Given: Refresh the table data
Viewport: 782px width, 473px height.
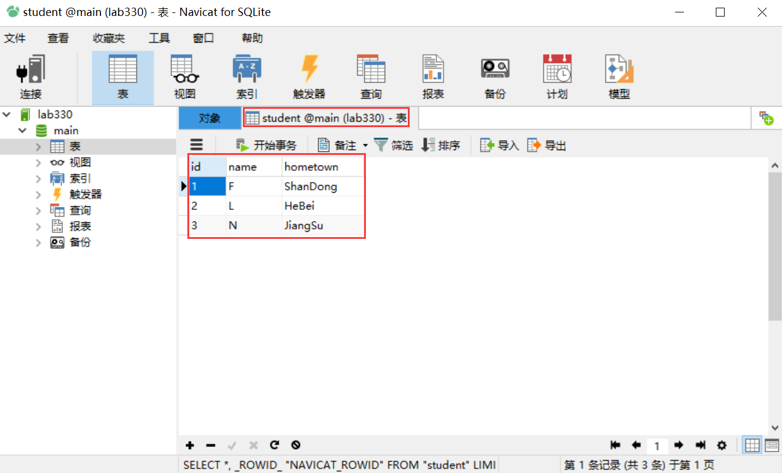Looking at the screenshot, I should coord(274,445).
